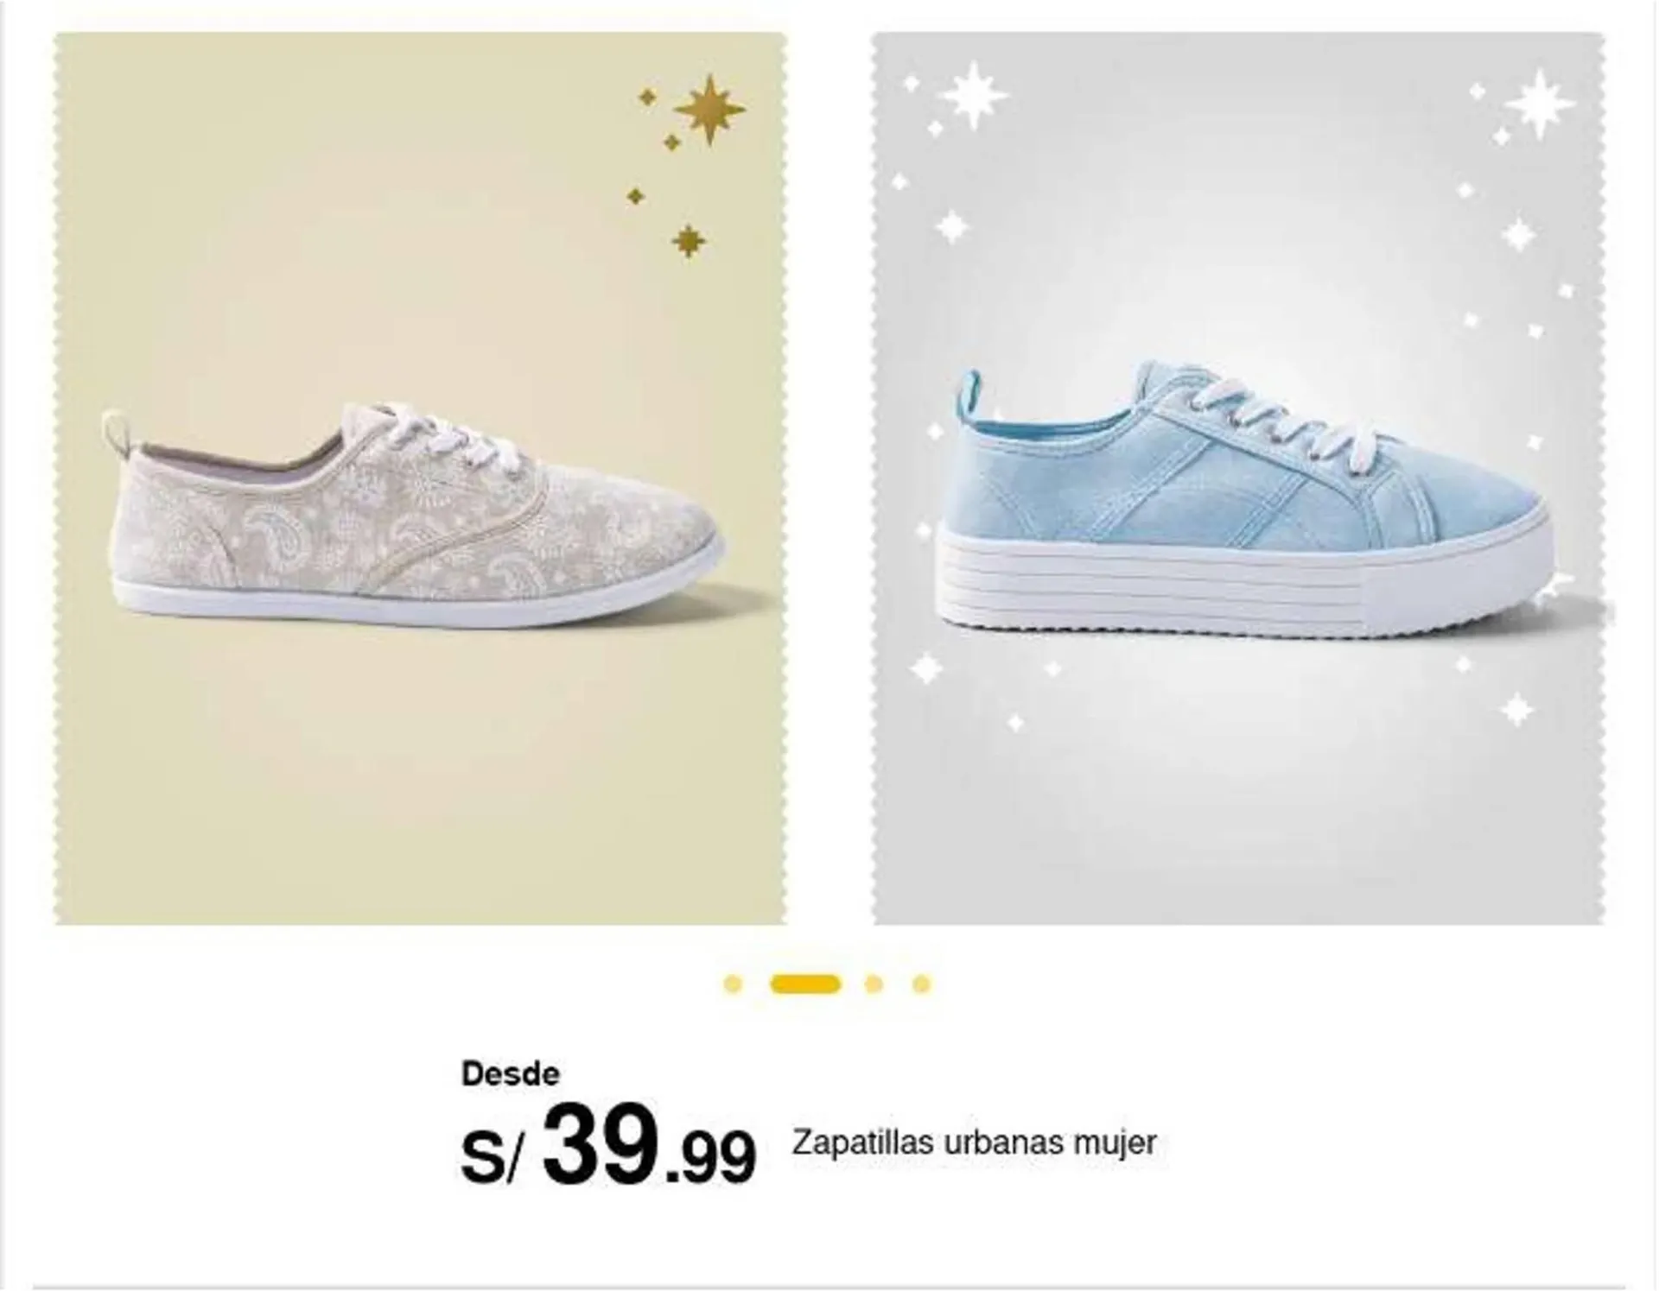This screenshot has width=1659, height=1291.
Task: Open the Zapatillas urbanas mujer link
Action: (974, 1142)
